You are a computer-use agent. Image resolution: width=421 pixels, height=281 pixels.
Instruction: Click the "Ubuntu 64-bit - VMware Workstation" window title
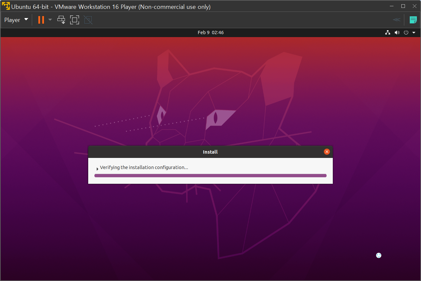[x=111, y=7]
